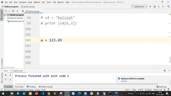The image size is (171, 96).
Task: Click down arrow in Run console
Action: pos(10,79)
